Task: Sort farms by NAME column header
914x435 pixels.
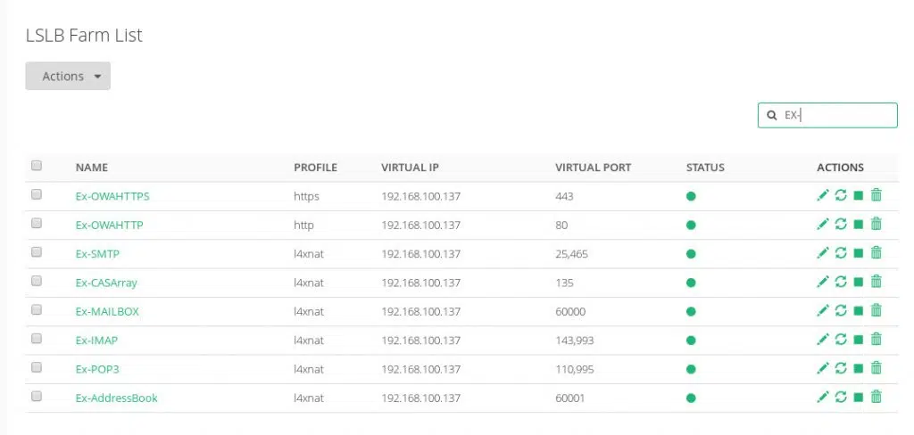Action: click(x=92, y=168)
